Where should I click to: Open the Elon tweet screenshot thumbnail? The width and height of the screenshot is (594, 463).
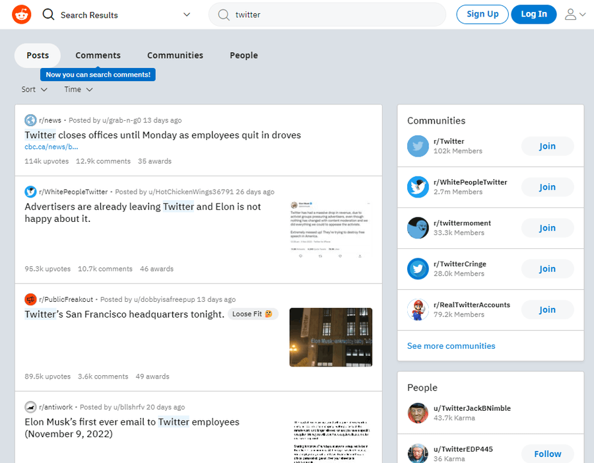click(x=331, y=230)
